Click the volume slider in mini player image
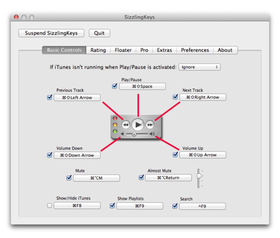 tap(137, 134)
